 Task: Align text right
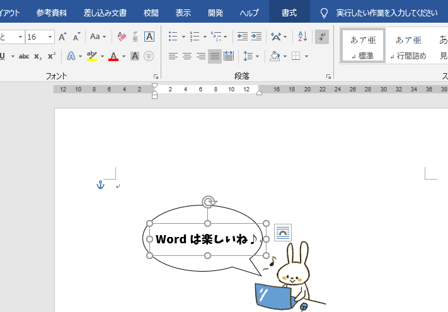coord(201,56)
